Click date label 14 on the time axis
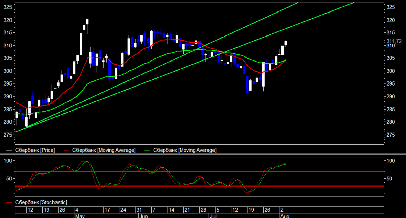The height and width of the screenshot is (218, 406). click(171, 210)
